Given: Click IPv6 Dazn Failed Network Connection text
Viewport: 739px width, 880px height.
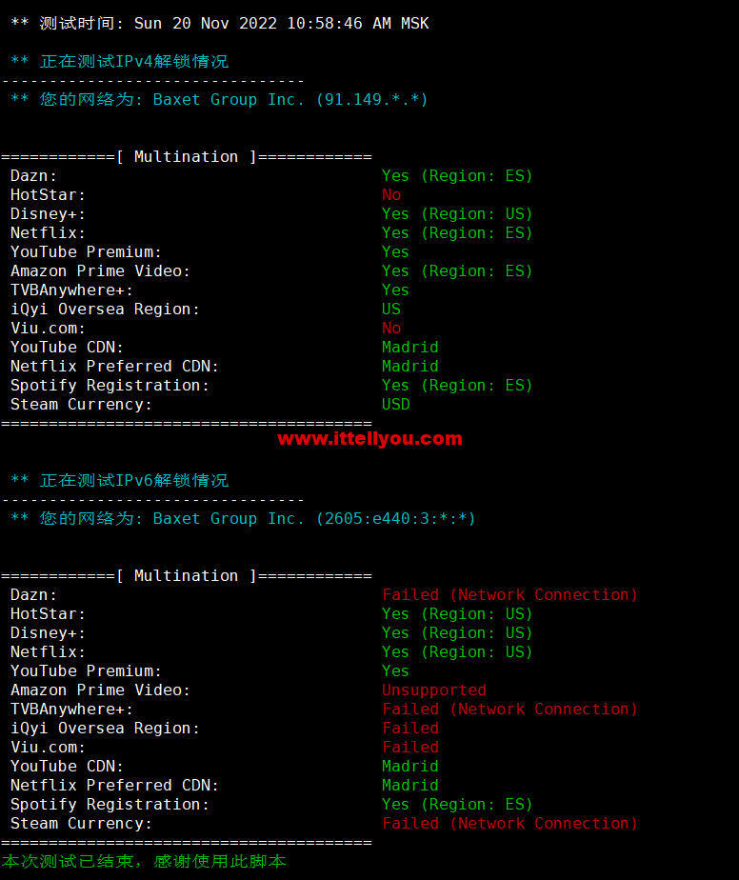Looking at the screenshot, I should point(509,594).
